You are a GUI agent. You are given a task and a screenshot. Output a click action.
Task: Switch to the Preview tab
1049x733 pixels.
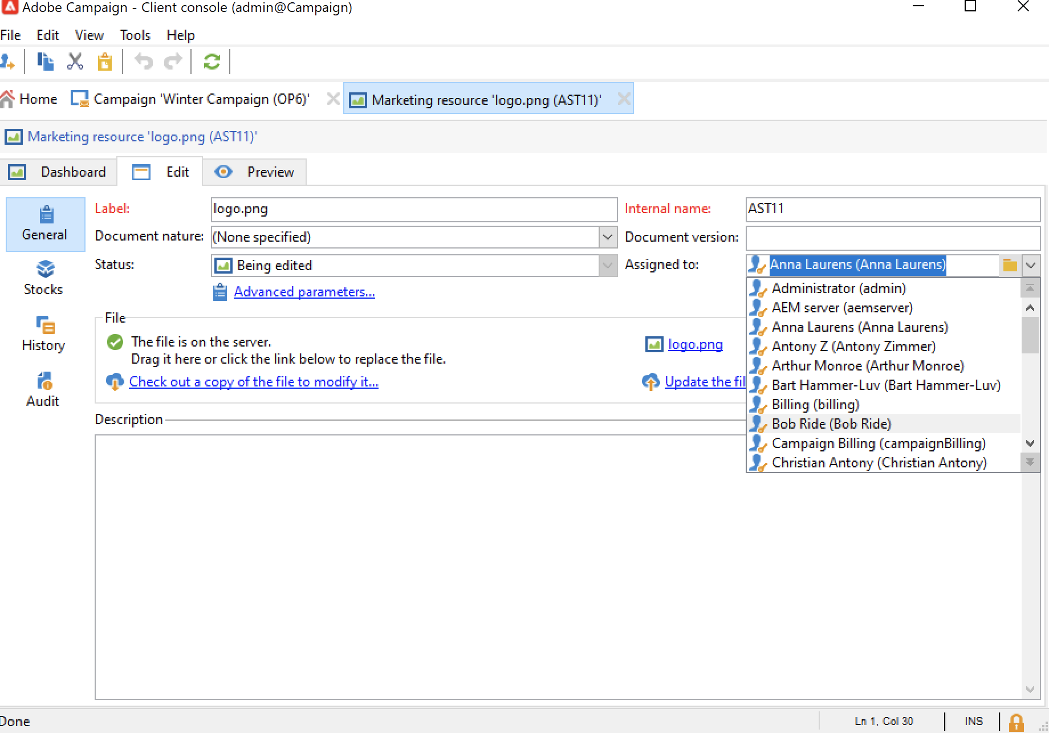pyautogui.click(x=255, y=172)
